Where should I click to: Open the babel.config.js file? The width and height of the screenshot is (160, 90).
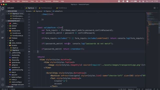16,77
